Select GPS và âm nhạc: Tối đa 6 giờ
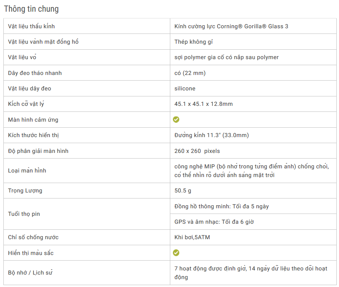Screen dimensions: 339x287 (214, 222)
